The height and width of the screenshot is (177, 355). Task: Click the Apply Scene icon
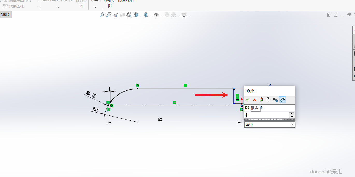pos(173,15)
